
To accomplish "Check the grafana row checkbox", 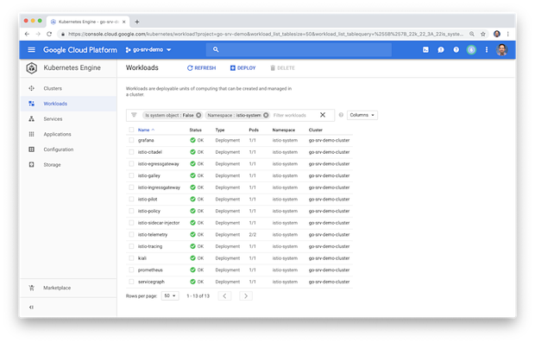I will (131, 140).
